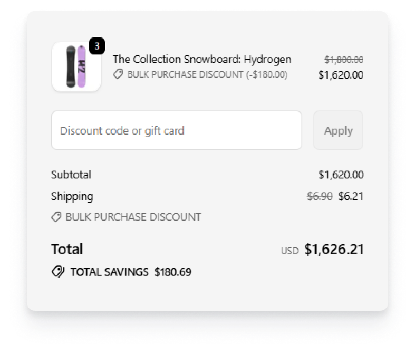
Task: Click the BULK PURCHASE DISCOUNT text below Shipping
Action: [x=133, y=217]
